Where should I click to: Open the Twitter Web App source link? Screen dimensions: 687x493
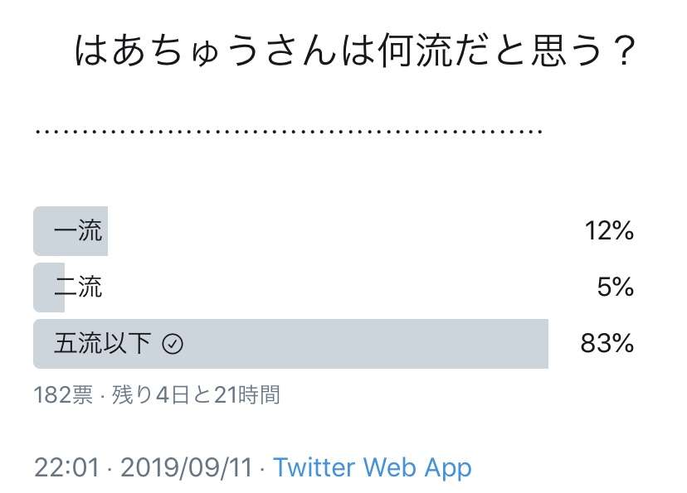click(373, 467)
